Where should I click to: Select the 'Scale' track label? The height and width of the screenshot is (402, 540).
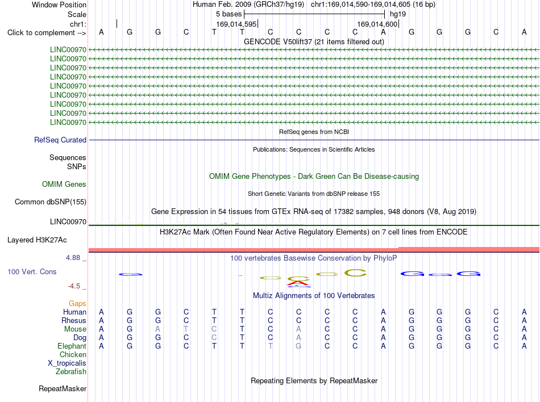[77, 14]
